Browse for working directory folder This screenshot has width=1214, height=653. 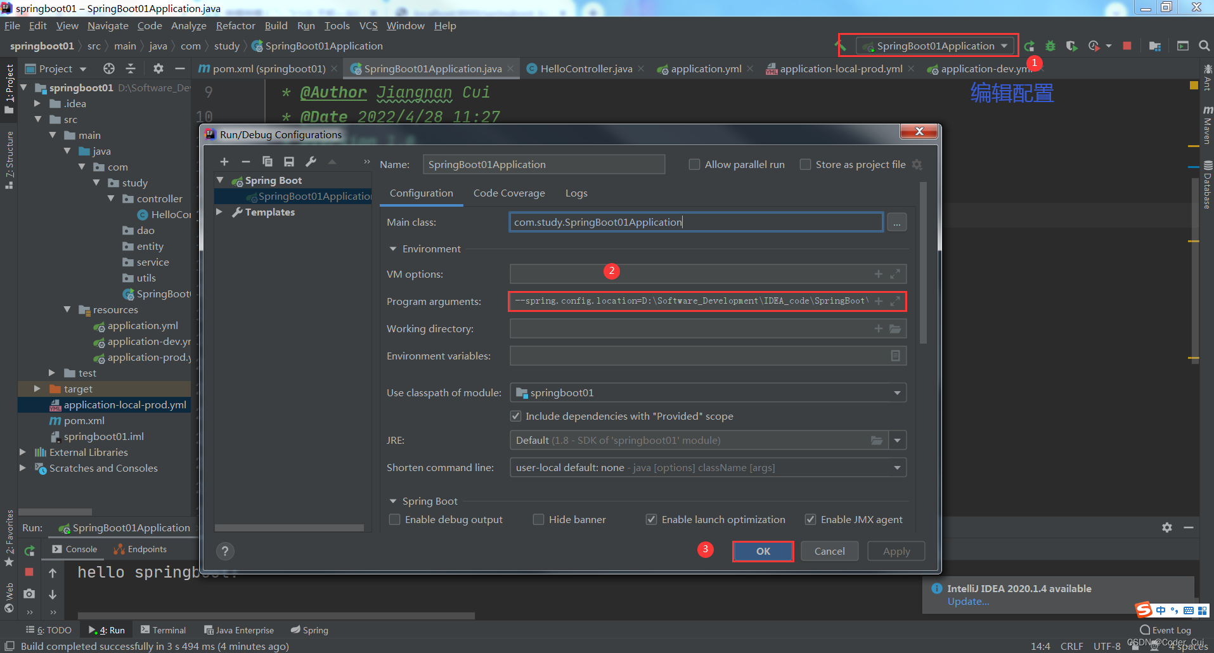[895, 329]
